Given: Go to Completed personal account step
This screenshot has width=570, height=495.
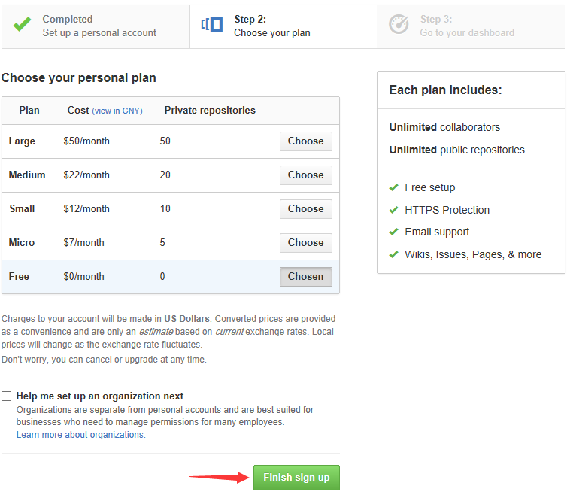Looking at the screenshot, I should pos(96,26).
